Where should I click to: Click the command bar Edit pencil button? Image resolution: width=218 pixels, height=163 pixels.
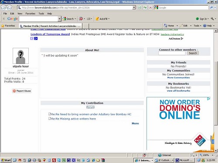[x=184, y=26]
